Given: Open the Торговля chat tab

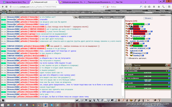Looking at the screenshot, I should tap(107, 17).
